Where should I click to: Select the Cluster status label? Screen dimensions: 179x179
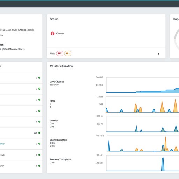pos(60,33)
